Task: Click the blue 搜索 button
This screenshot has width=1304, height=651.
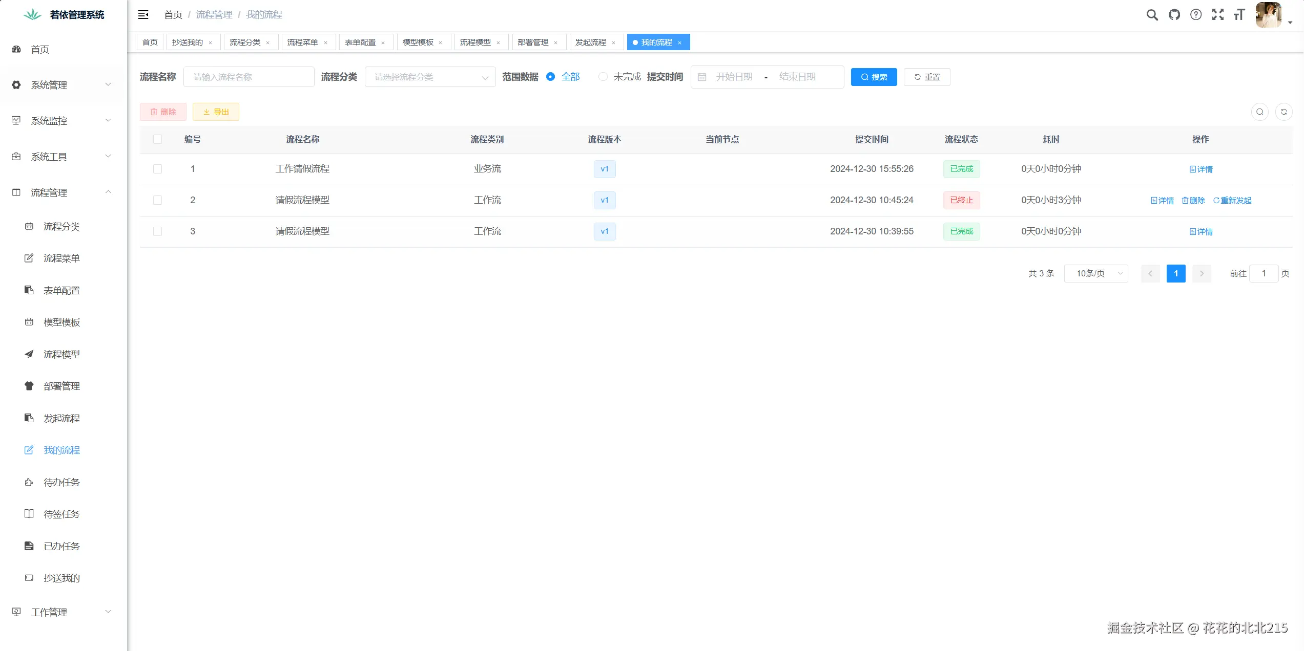Action: (874, 77)
